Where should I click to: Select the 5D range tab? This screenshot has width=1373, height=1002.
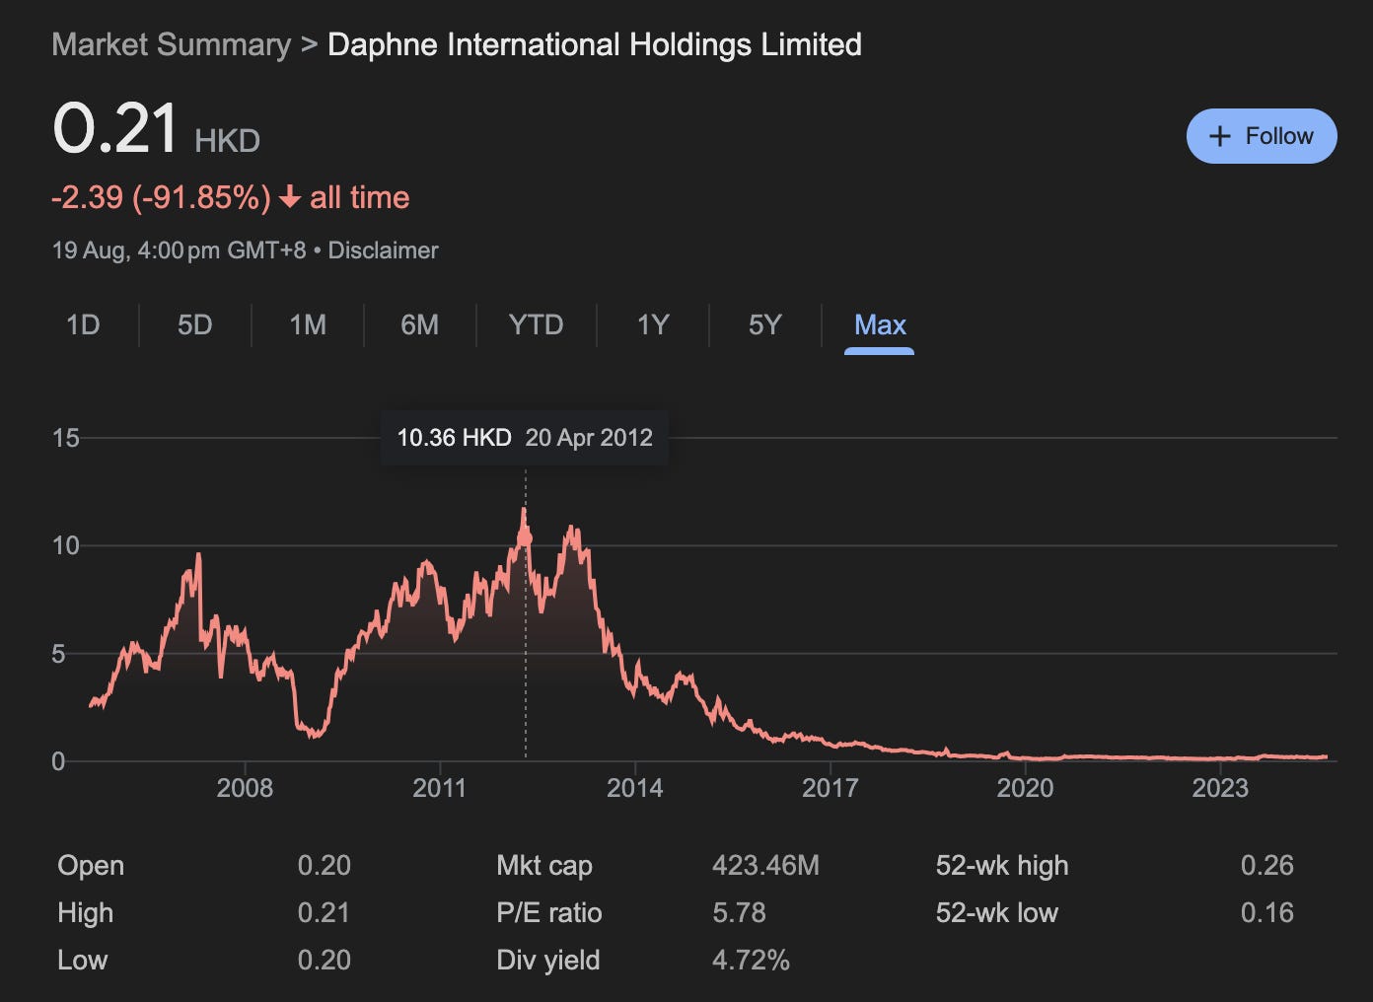[195, 324]
